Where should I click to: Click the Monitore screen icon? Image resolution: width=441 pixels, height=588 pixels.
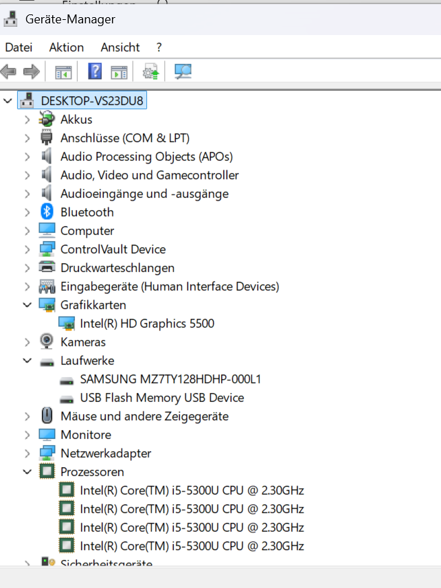[x=47, y=434]
